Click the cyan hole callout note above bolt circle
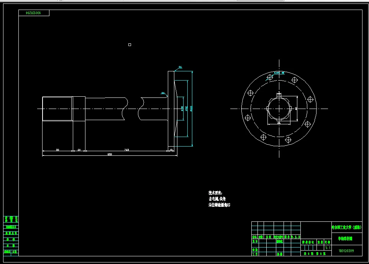 [280, 73]
